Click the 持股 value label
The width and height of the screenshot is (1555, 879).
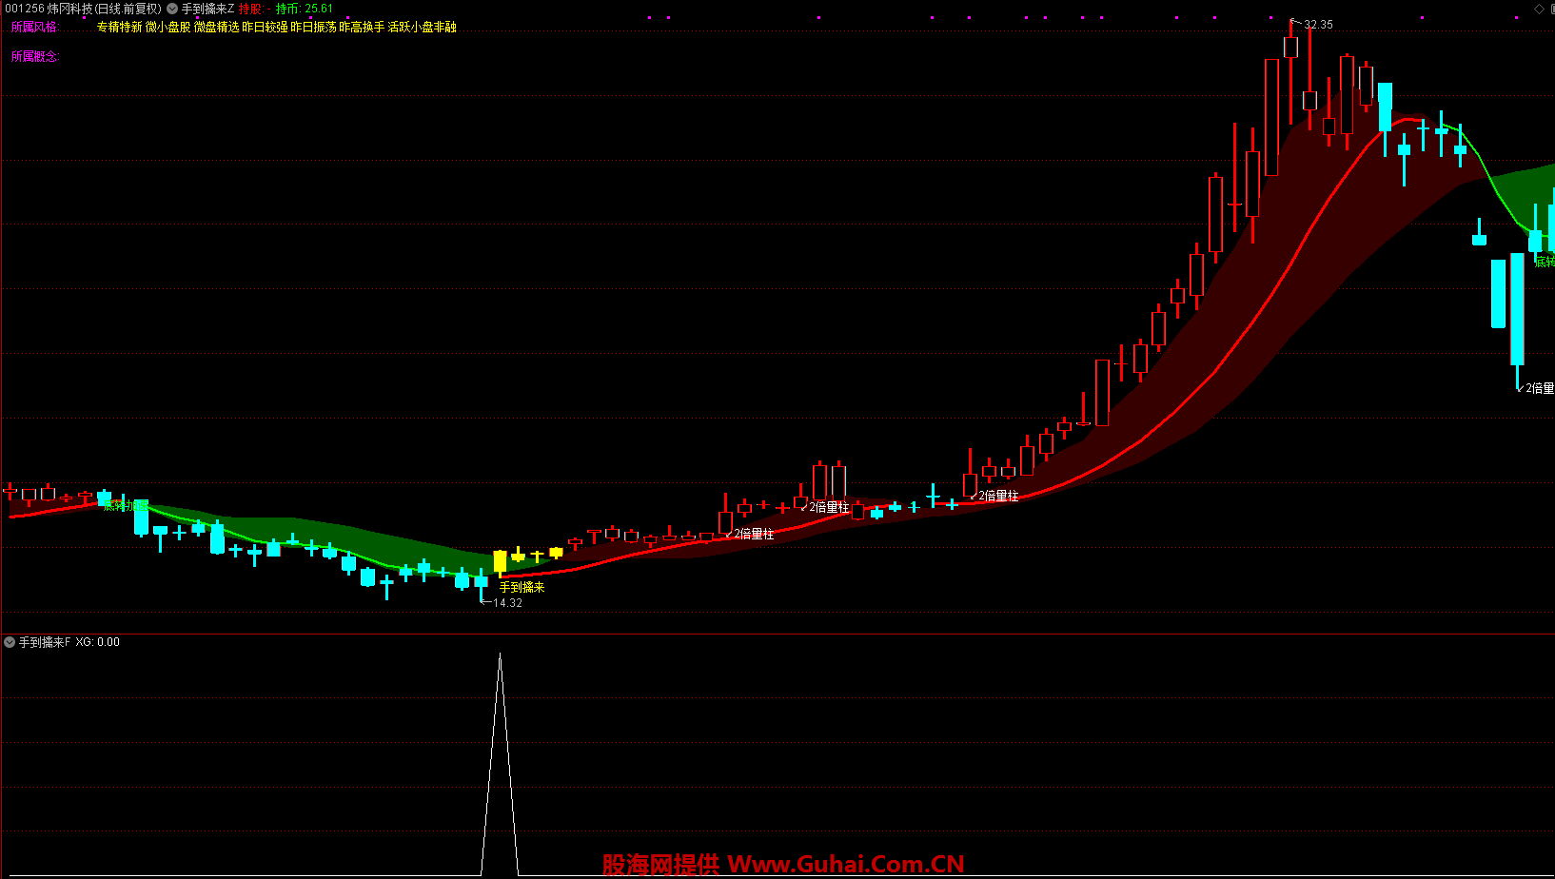point(254,9)
